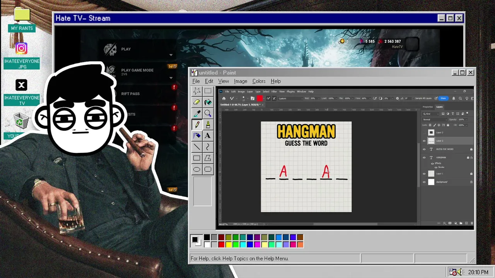Image resolution: width=495 pixels, height=278 pixels.
Task: Add layer mask icon at panel bottom
Action: tap(450, 223)
